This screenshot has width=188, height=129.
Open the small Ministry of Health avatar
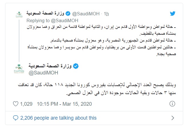(19, 15)
